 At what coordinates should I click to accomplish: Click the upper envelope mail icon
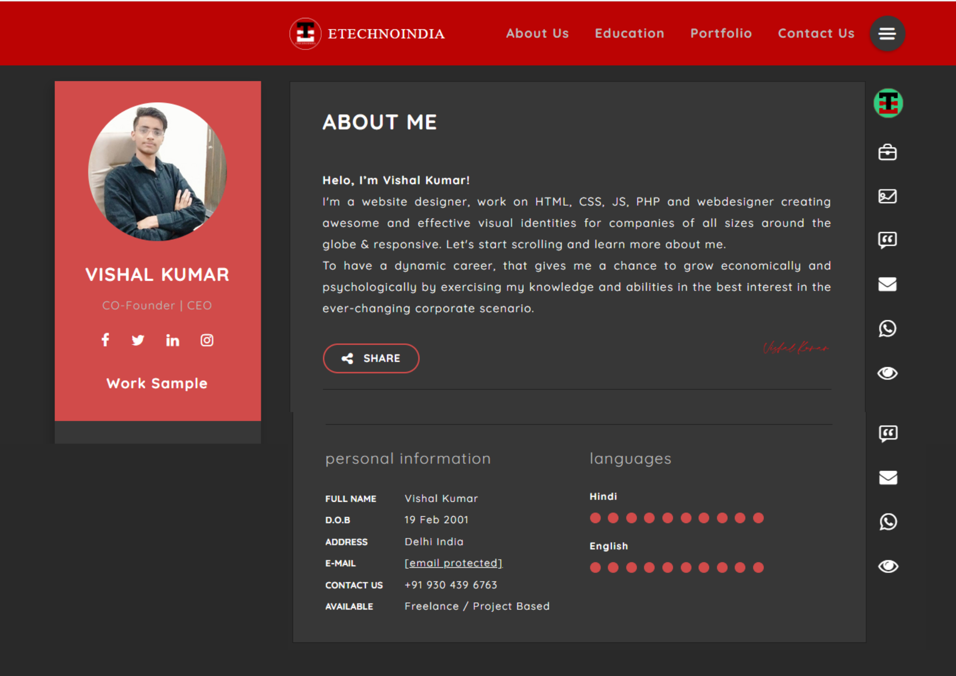[x=887, y=284]
